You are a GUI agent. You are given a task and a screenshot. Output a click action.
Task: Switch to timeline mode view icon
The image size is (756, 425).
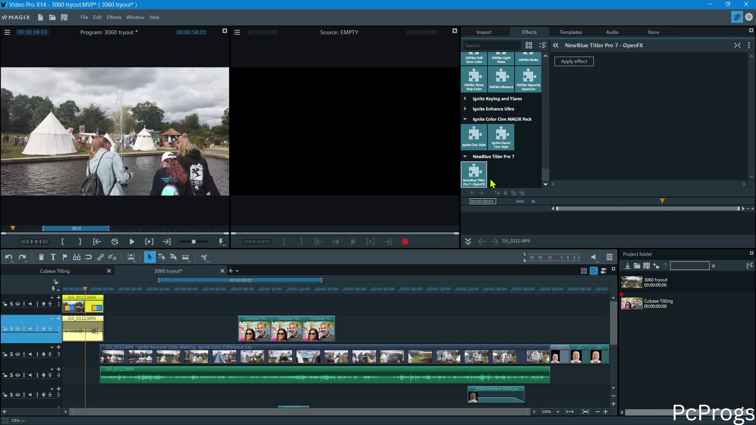[x=594, y=271]
